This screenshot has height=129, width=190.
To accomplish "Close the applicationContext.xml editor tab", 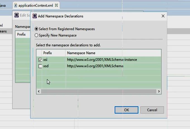I will 56,5.
